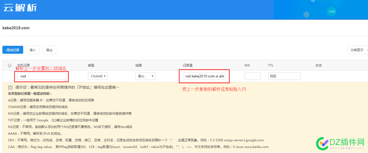Click the 云解析 logo title
The image size is (368, 153).
click(20, 8)
